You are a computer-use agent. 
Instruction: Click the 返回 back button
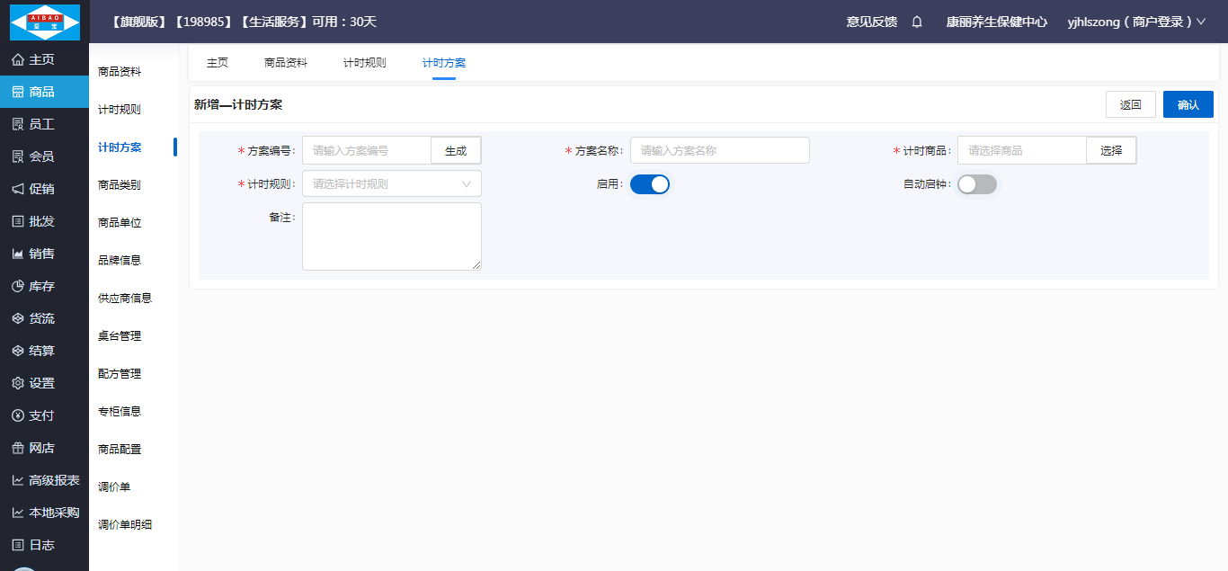click(x=1131, y=104)
